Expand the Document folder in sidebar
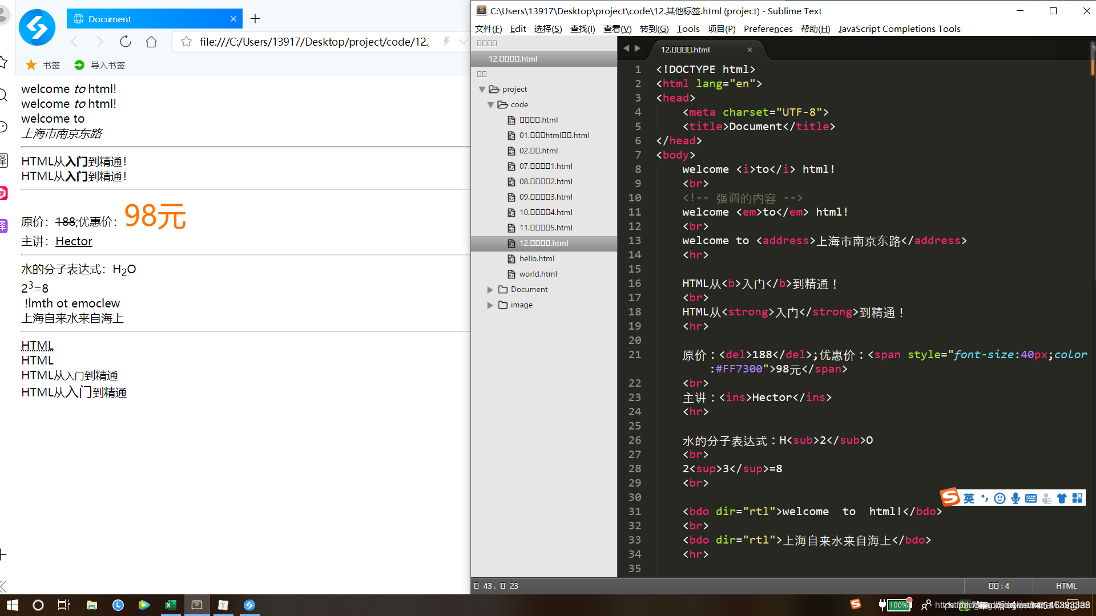Image resolution: width=1096 pixels, height=616 pixels. coord(490,290)
